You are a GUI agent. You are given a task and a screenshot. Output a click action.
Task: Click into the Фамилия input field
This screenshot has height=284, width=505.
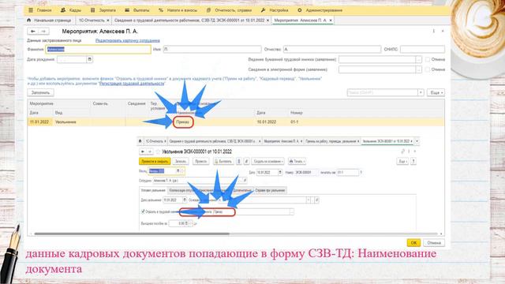(98, 49)
